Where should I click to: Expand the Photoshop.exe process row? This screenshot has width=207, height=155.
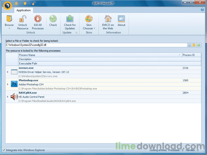pyautogui.click(x=7, y=84)
